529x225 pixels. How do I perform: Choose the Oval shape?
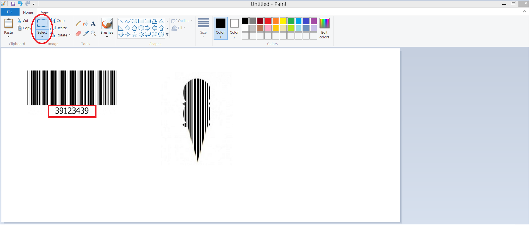[134, 21]
